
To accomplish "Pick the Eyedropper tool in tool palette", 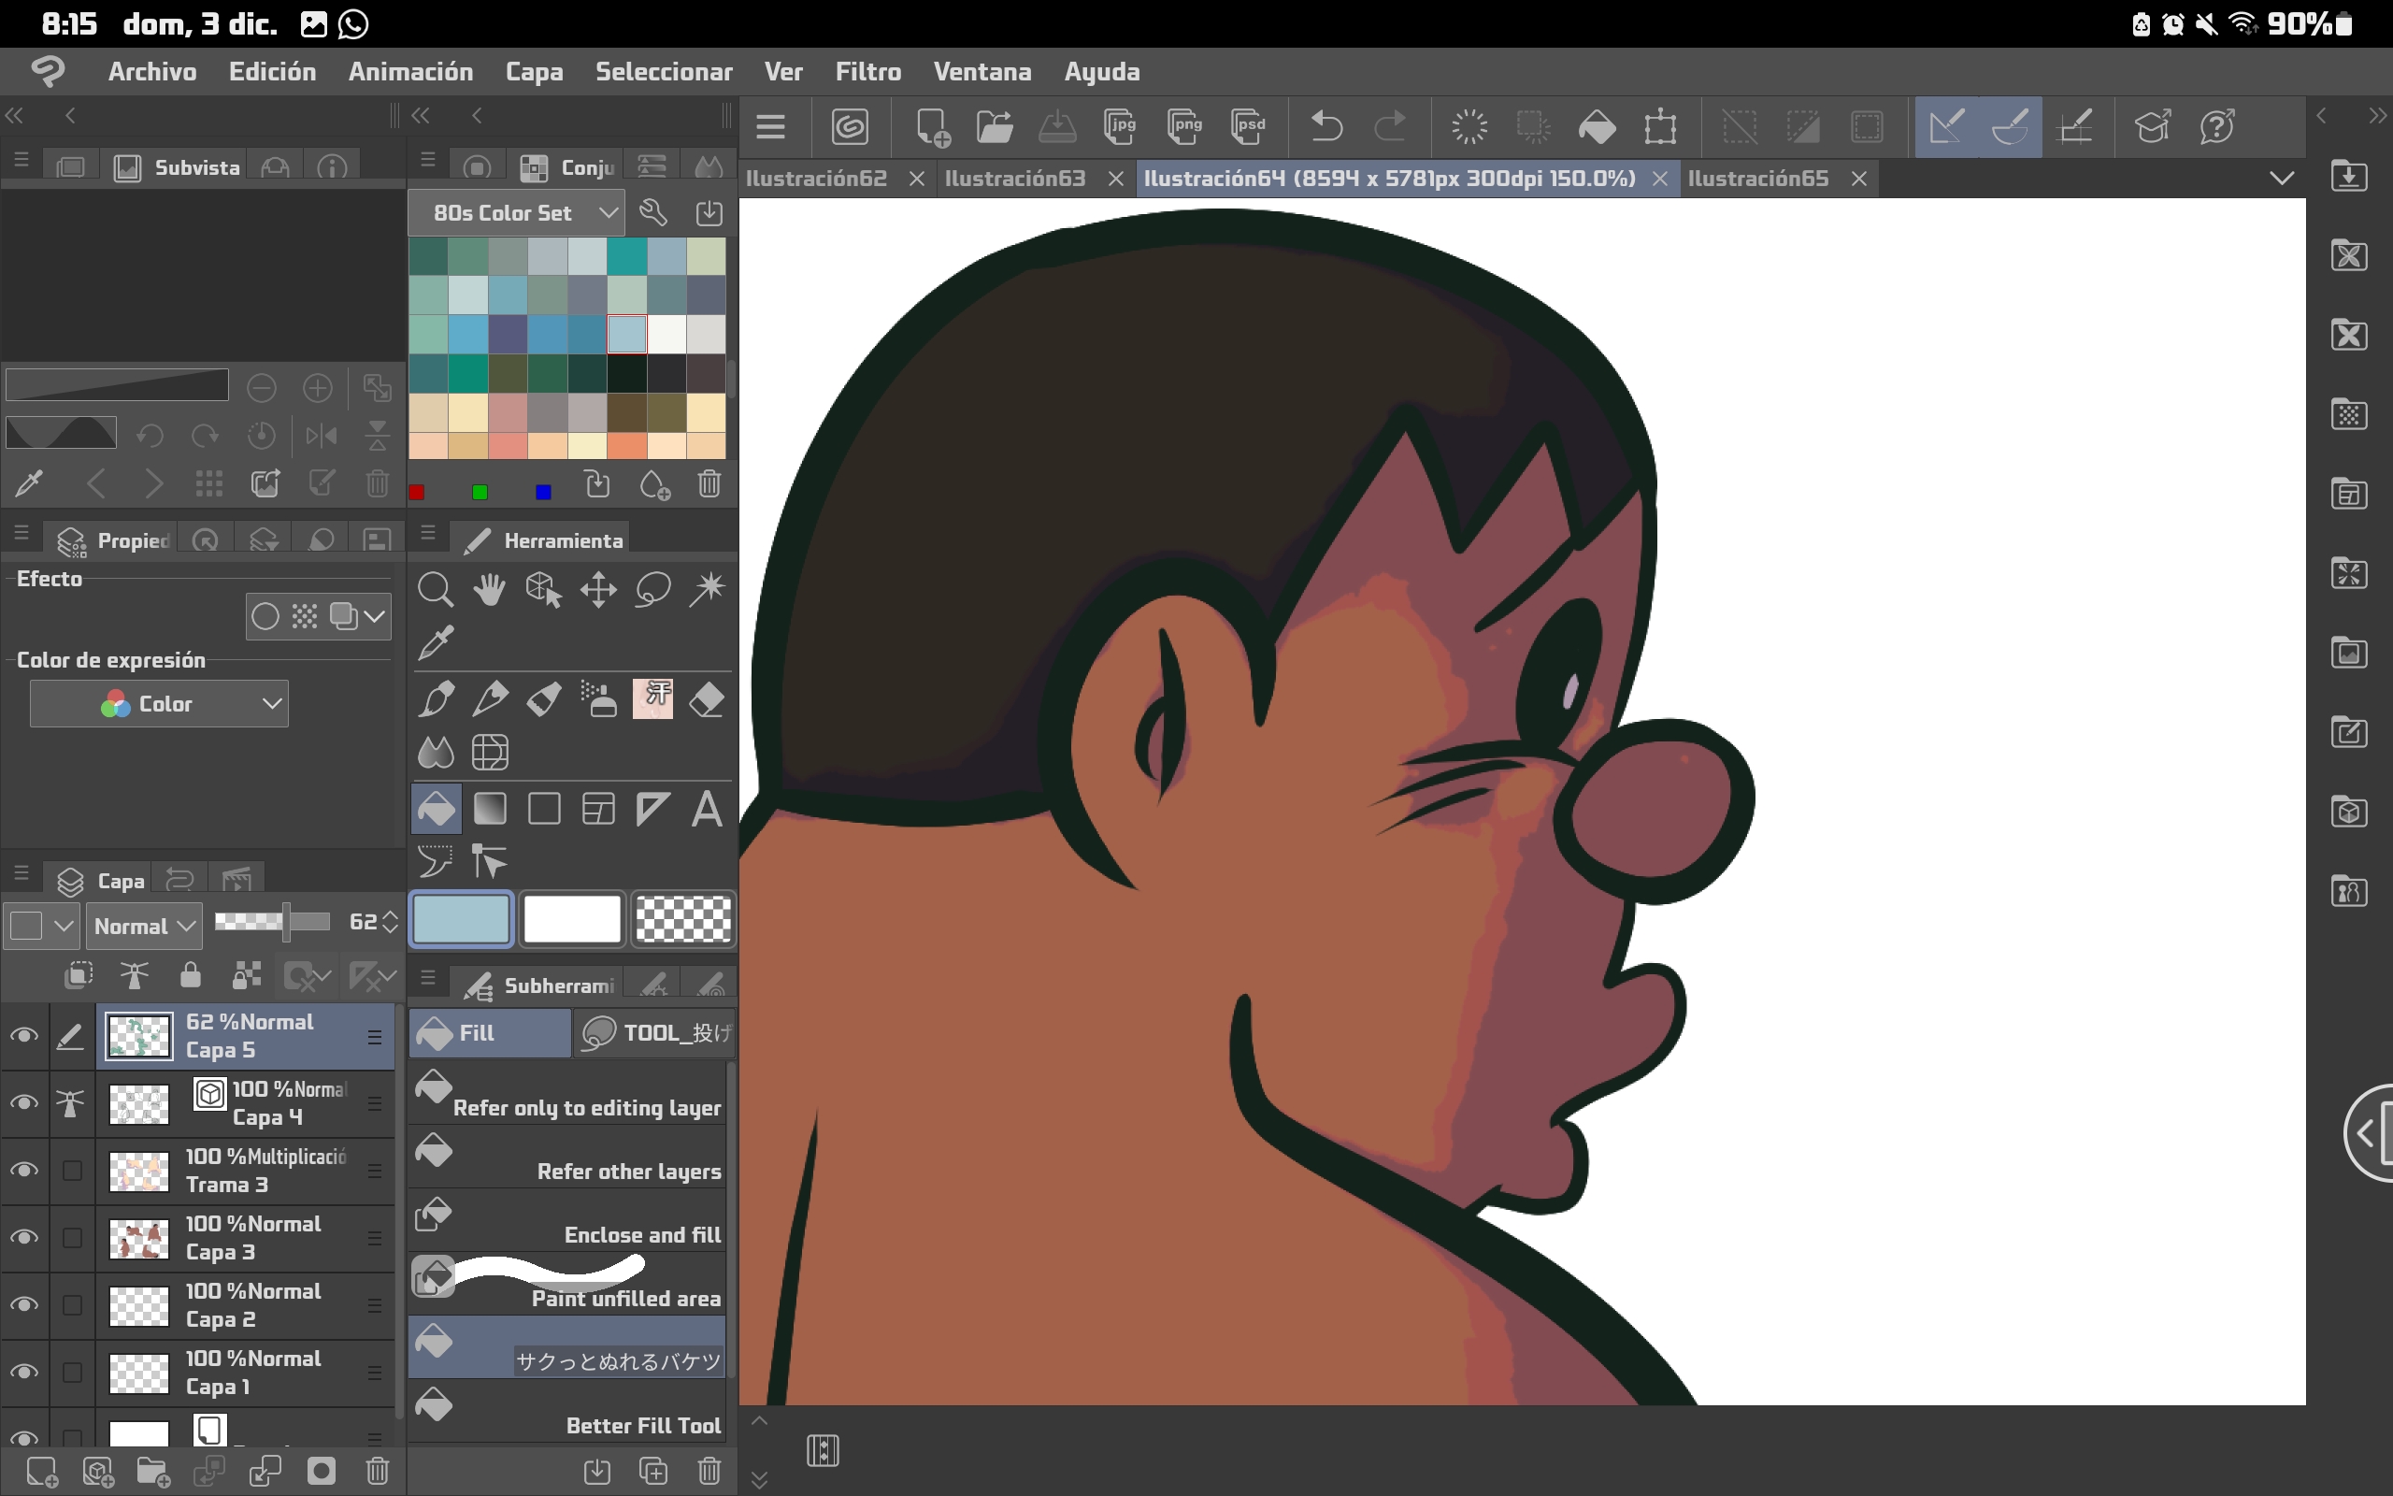I will pos(435,643).
